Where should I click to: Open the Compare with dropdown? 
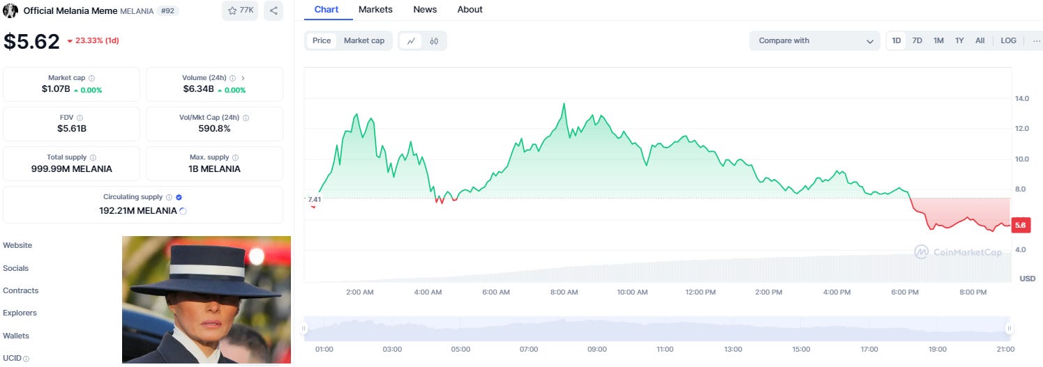click(x=815, y=40)
